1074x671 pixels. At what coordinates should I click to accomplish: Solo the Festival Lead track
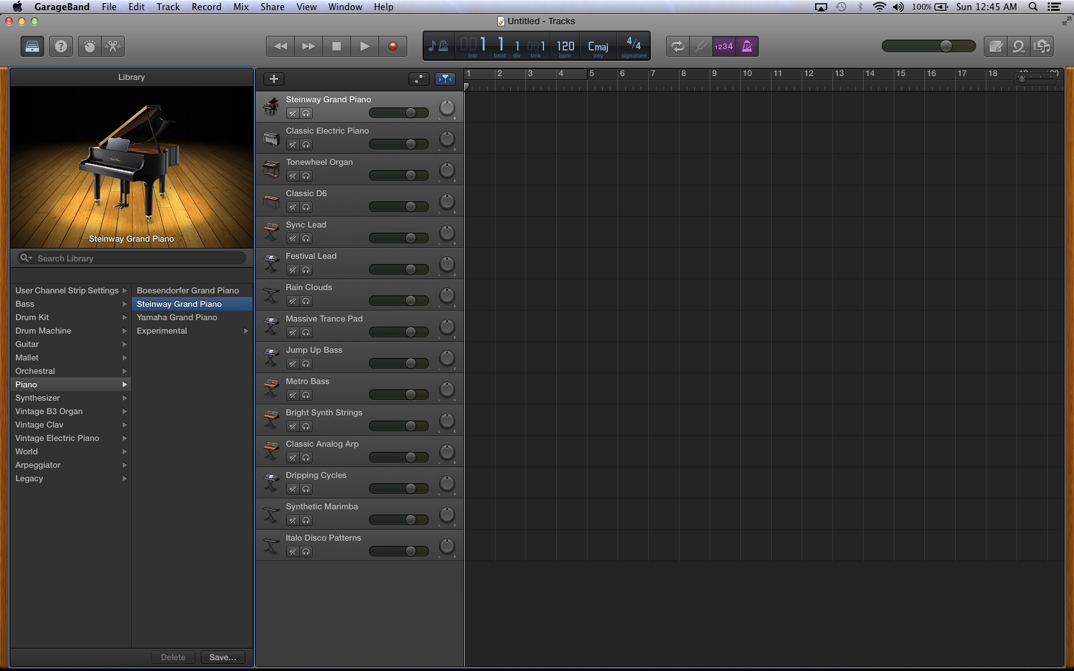306,270
